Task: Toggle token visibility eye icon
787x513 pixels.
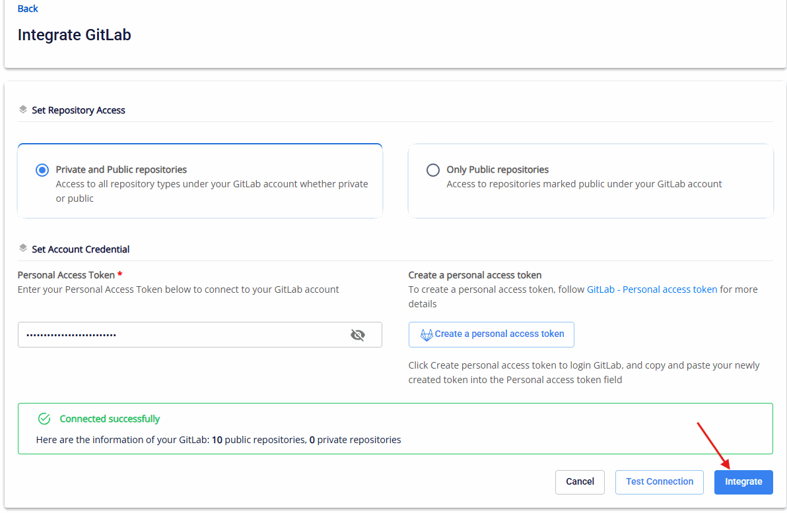Action: coord(357,334)
